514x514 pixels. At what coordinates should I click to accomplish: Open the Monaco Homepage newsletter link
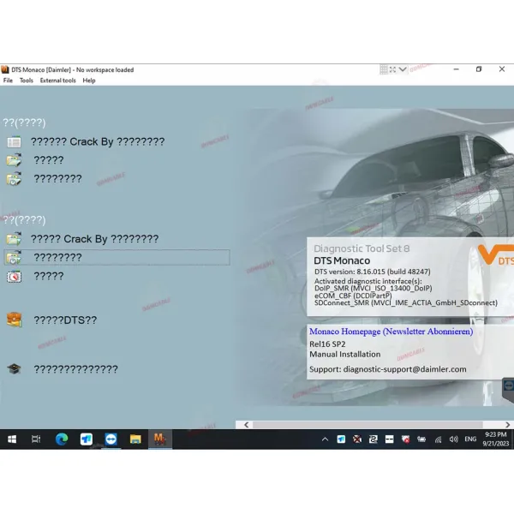pyautogui.click(x=391, y=332)
